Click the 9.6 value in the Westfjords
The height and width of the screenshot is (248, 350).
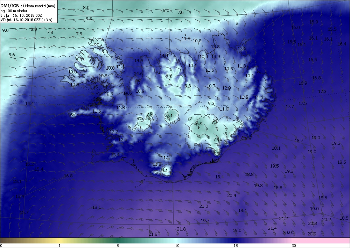(x=105, y=51)
